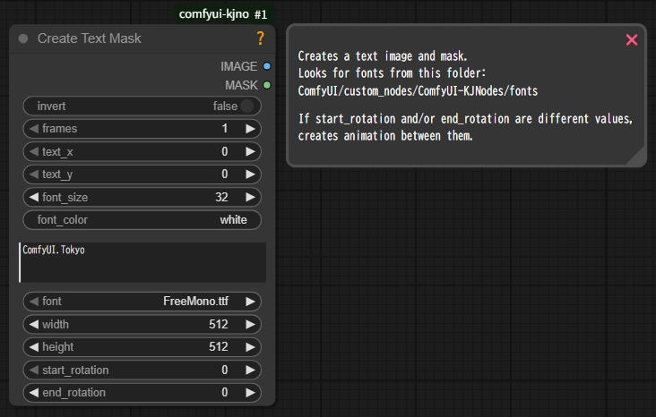Decrease frames with the left arrow
656x417 pixels.
coord(33,129)
